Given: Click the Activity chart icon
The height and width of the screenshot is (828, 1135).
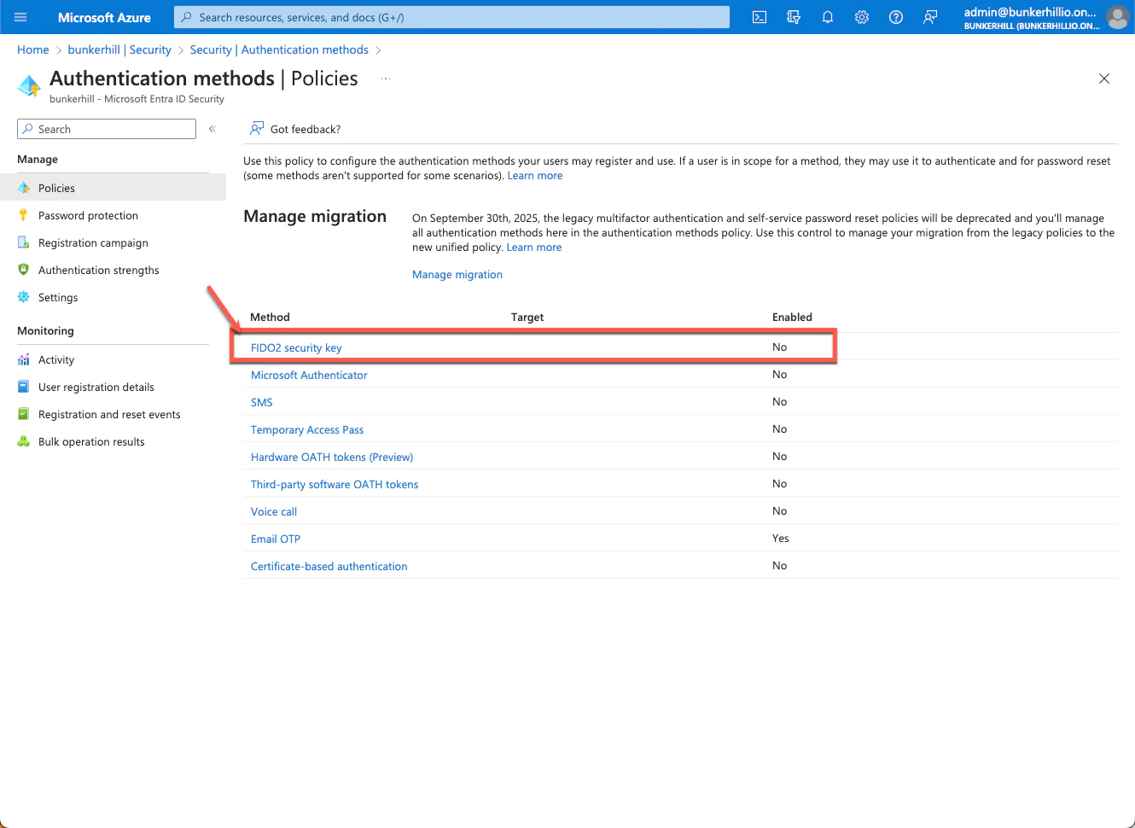Looking at the screenshot, I should [24, 359].
